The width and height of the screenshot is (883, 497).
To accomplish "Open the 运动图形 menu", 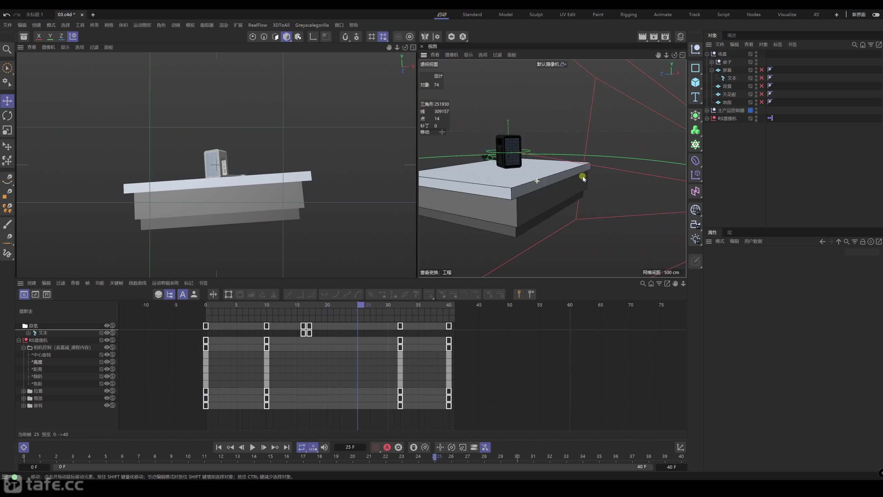I will [x=142, y=25].
